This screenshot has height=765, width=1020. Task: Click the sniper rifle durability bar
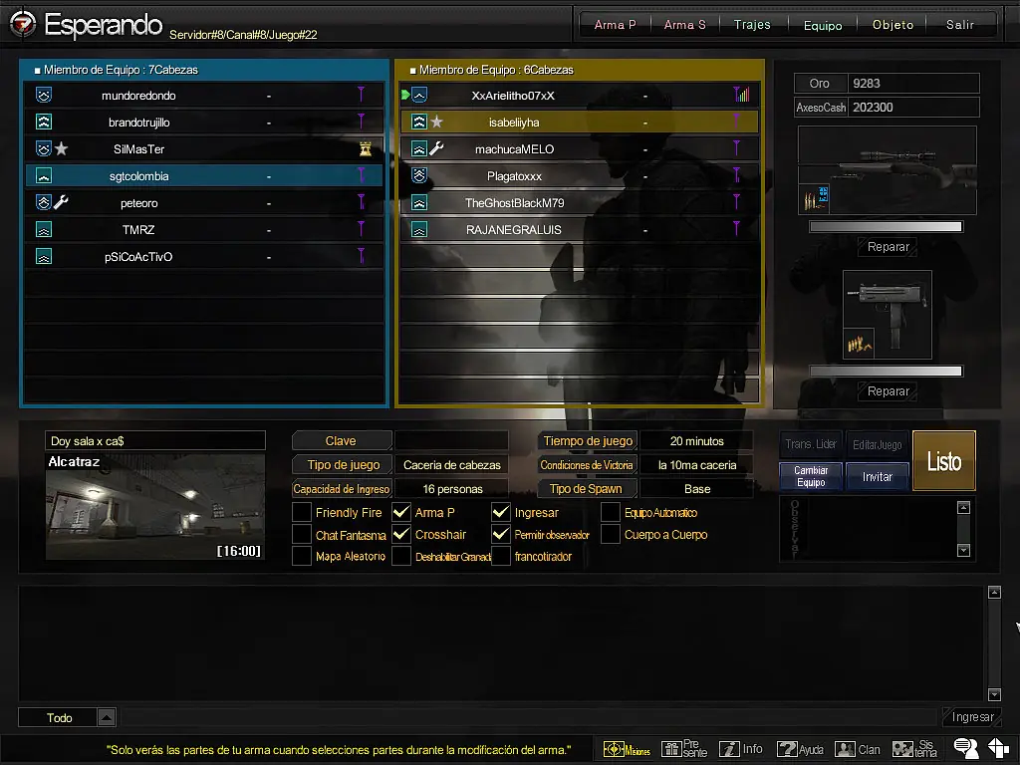tap(886, 226)
